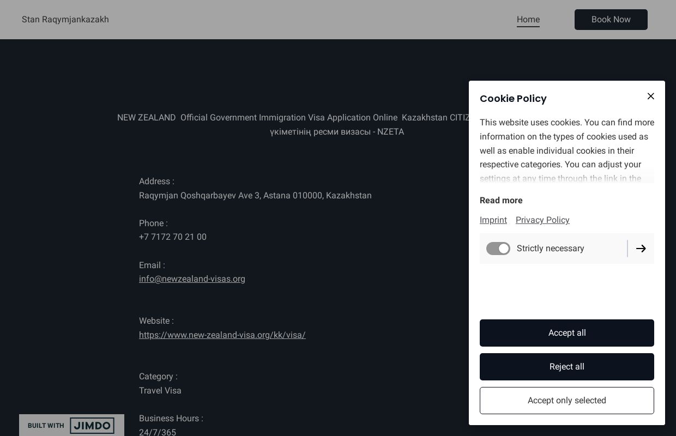
Task: Click the info@newzealand-visas.org email link
Action: click(x=192, y=279)
